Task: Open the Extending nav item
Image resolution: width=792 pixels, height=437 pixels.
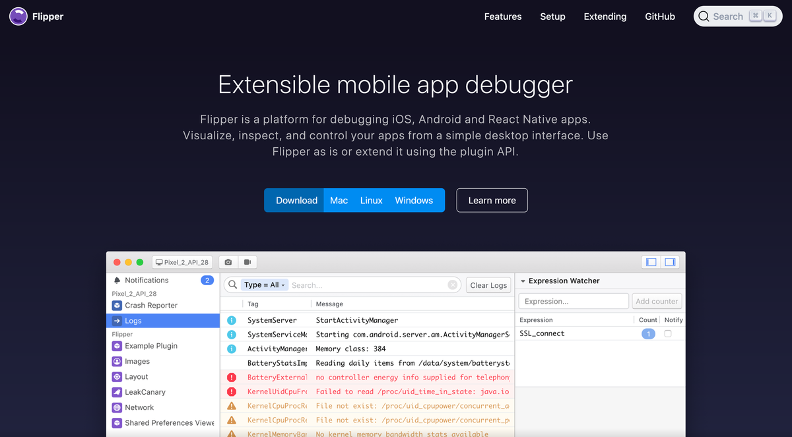Action: [x=605, y=17]
